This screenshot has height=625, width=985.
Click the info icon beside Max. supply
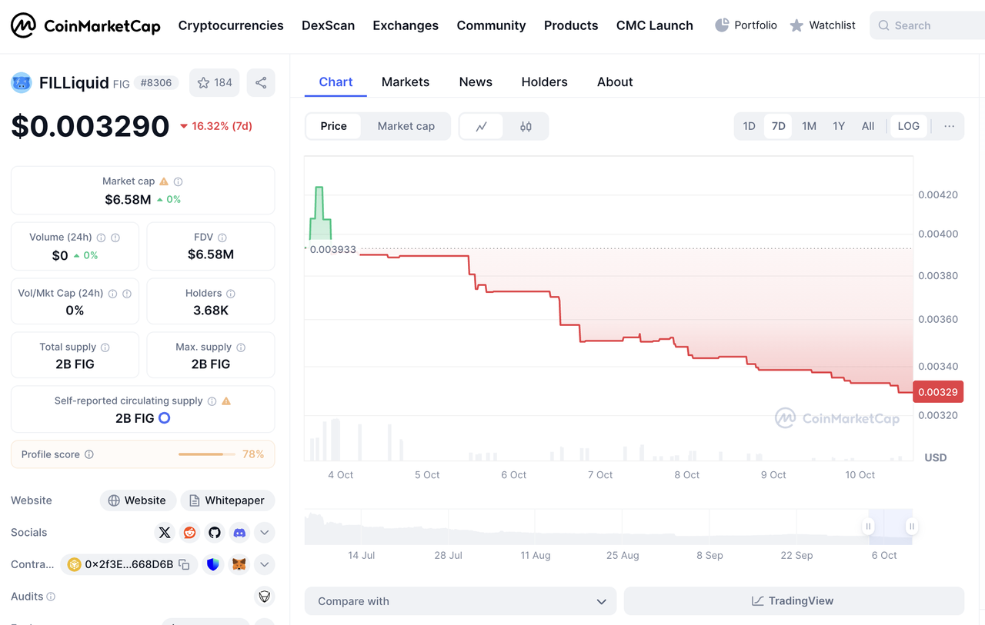pyautogui.click(x=241, y=347)
